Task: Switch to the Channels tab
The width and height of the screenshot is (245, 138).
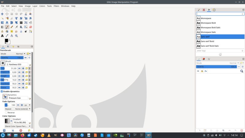Action: click(204, 59)
